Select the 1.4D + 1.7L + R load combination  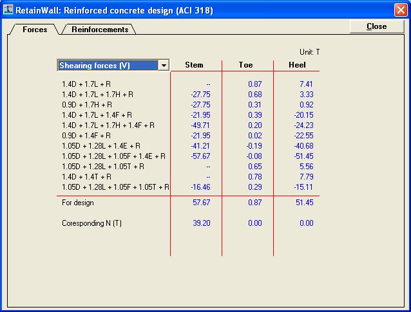[86, 84]
